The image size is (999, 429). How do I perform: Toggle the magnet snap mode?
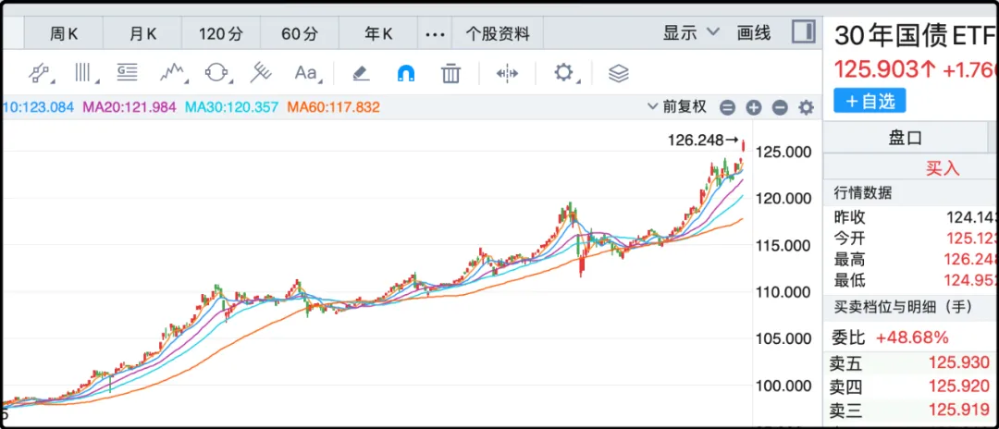pos(405,73)
